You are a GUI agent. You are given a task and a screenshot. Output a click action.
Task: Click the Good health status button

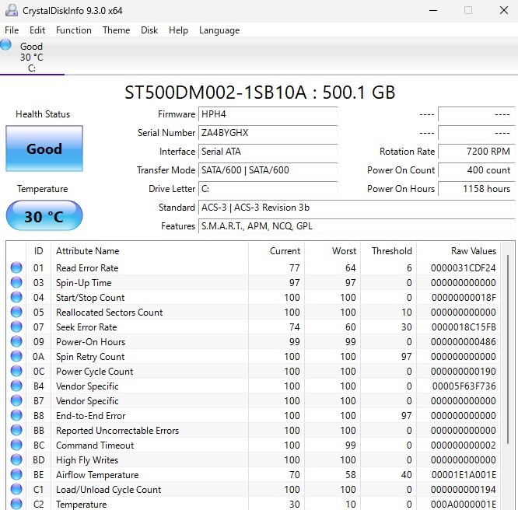[44, 149]
